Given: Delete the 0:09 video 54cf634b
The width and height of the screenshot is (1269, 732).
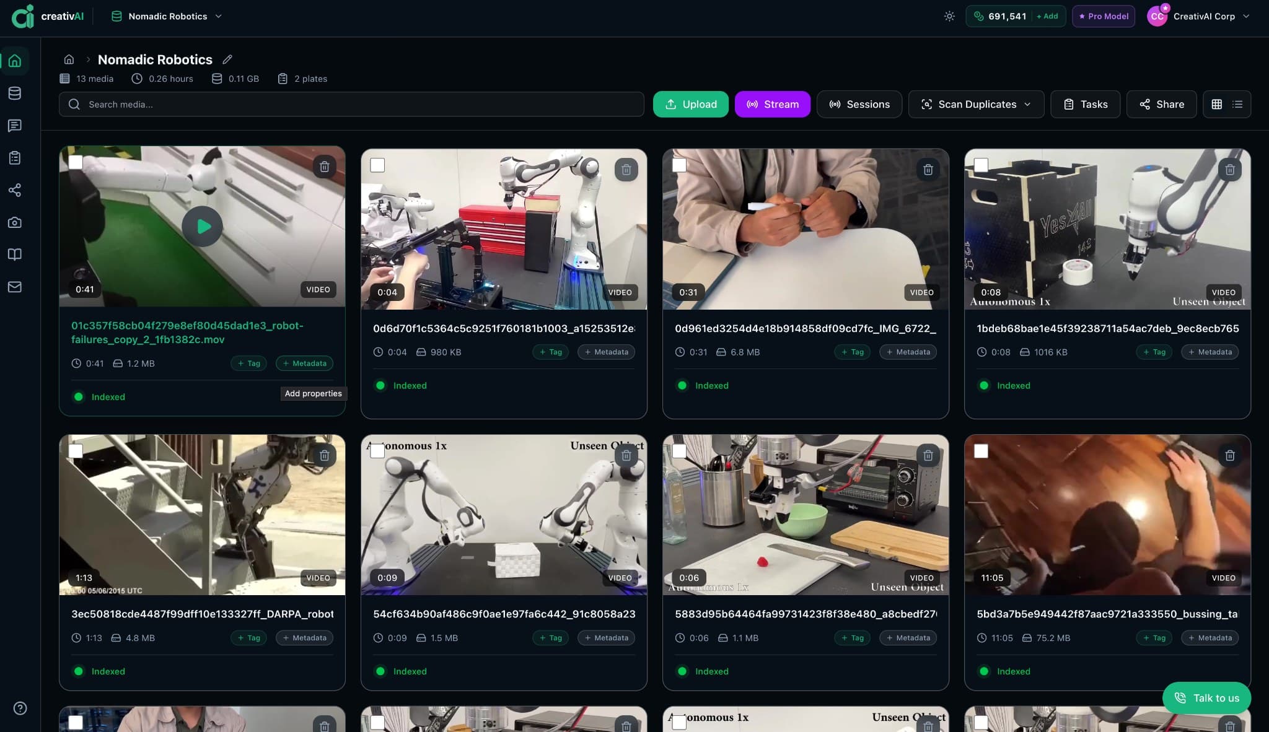Looking at the screenshot, I should tap(626, 455).
